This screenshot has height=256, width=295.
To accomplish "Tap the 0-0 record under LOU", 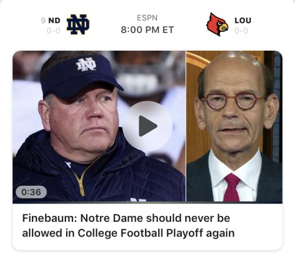I will [241, 31].
